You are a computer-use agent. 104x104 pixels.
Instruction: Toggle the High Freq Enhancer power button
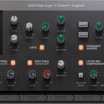point(30,63)
